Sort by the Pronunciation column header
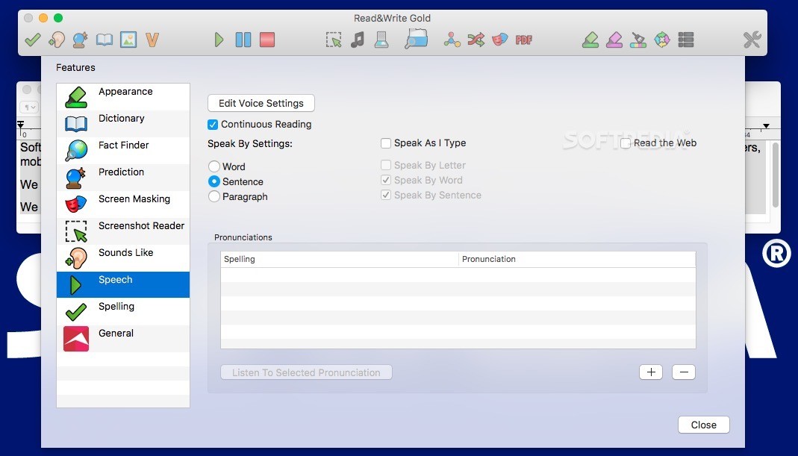The height and width of the screenshot is (456, 798). coord(577,259)
